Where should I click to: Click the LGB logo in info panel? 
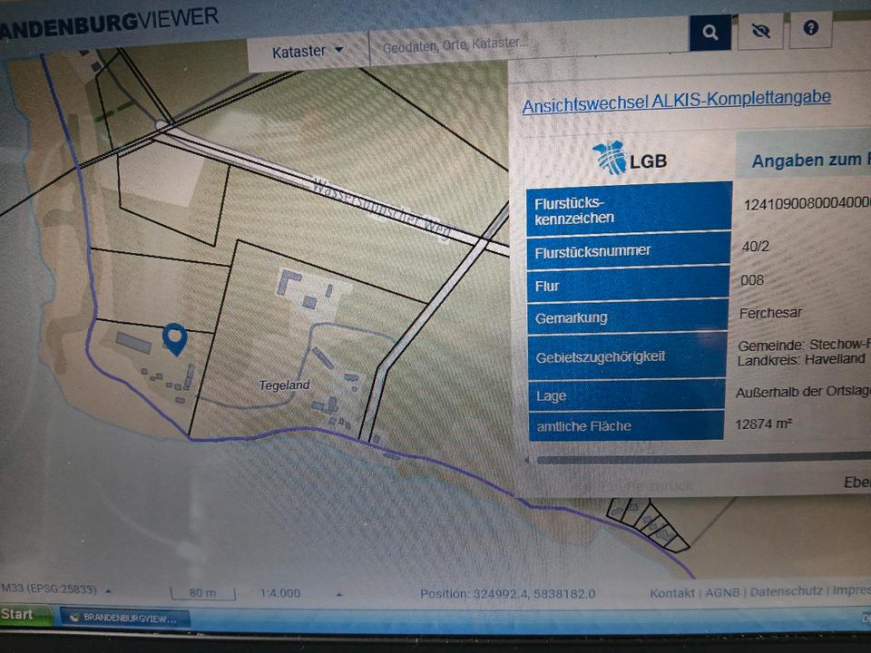(x=630, y=159)
